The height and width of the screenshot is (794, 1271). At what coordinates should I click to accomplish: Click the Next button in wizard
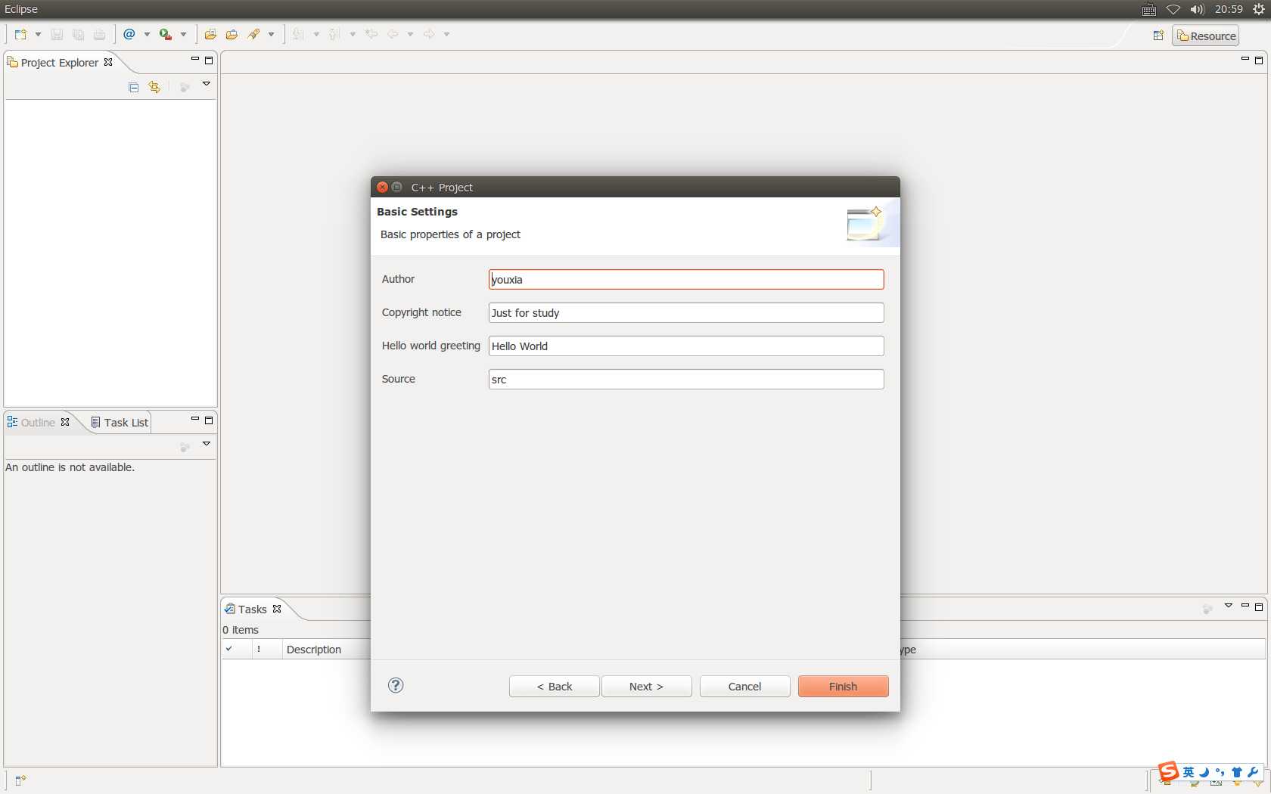(x=647, y=687)
